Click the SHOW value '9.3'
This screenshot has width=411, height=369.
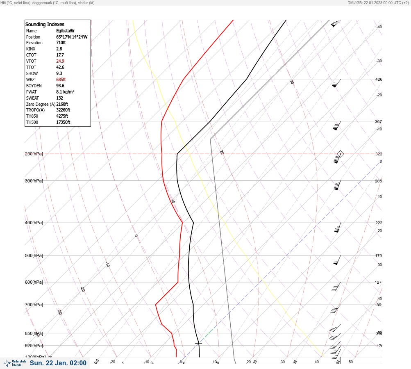coord(59,73)
